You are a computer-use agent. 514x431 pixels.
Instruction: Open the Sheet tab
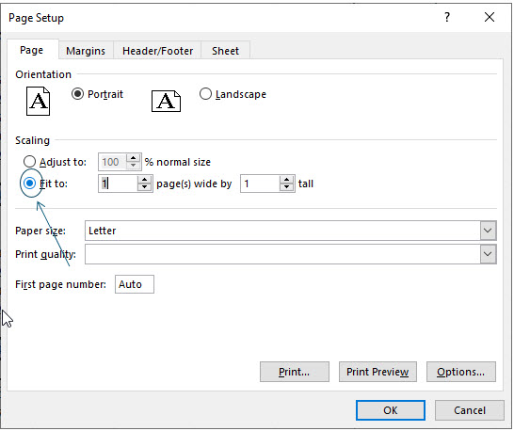click(x=225, y=51)
